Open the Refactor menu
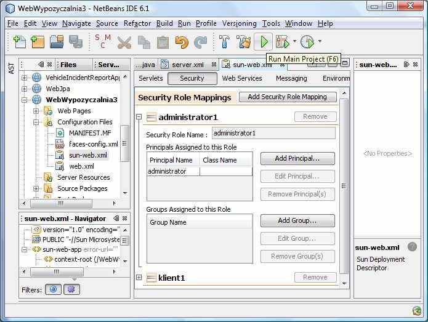The height and width of the screenshot is (322, 428). coord(137,23)
